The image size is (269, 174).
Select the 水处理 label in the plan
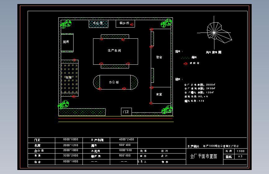[98, 23]
